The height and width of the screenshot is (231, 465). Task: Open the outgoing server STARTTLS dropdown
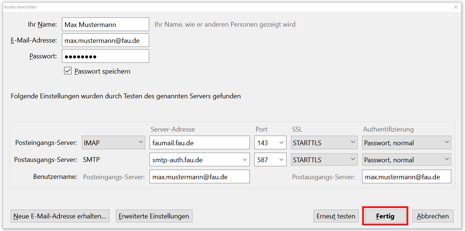(324, 160)
